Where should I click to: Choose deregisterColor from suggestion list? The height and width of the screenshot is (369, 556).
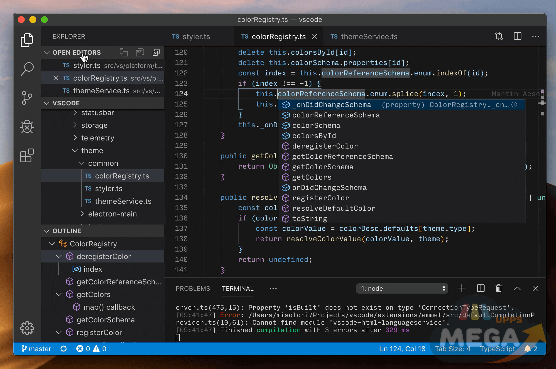401,146
